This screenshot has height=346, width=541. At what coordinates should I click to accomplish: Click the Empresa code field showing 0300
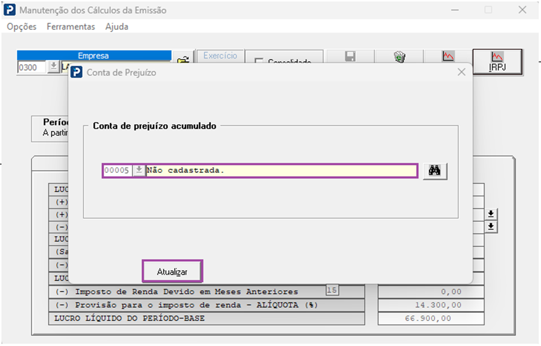click(32, 67)
